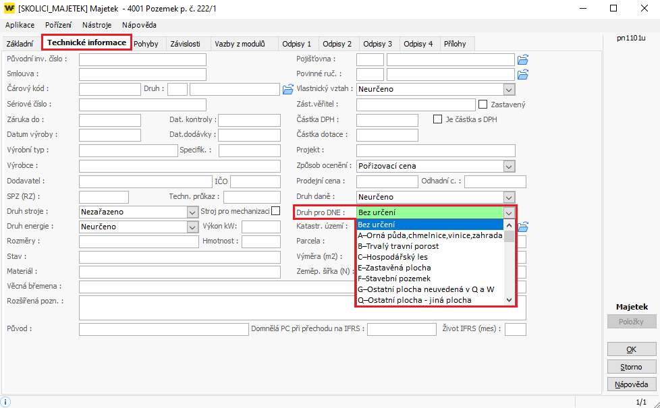
Task: Expand the Vlastnický vztah dropdown
Action: 509,89
